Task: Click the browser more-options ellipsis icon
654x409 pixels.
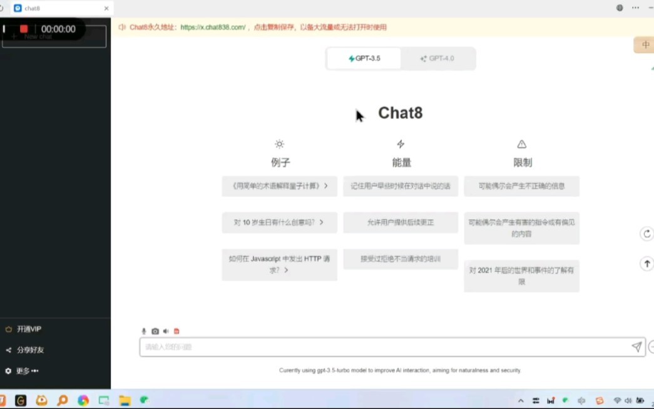Action: [635, 8]
